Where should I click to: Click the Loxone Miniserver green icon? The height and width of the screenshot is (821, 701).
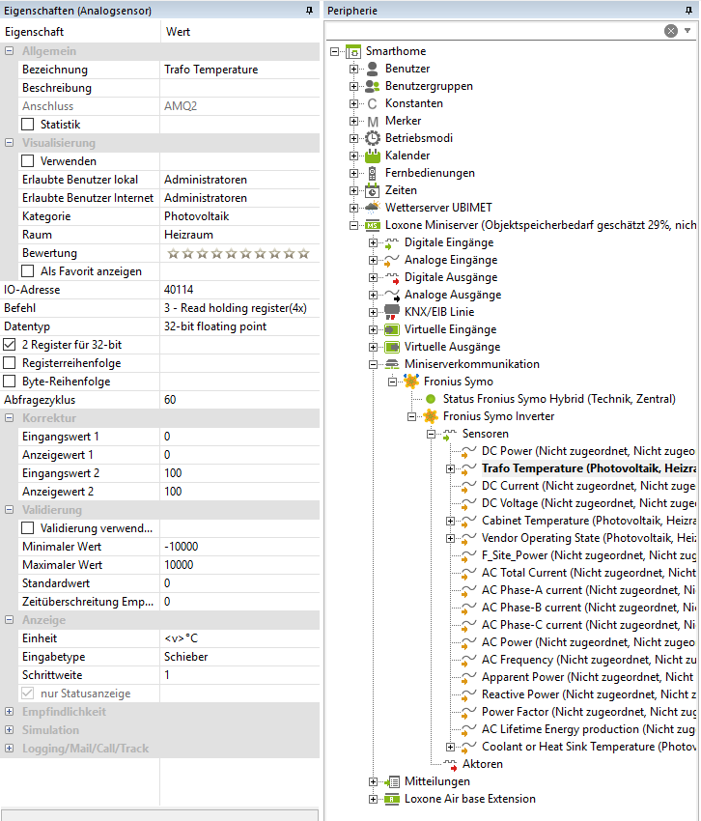[x=373, y=225]
